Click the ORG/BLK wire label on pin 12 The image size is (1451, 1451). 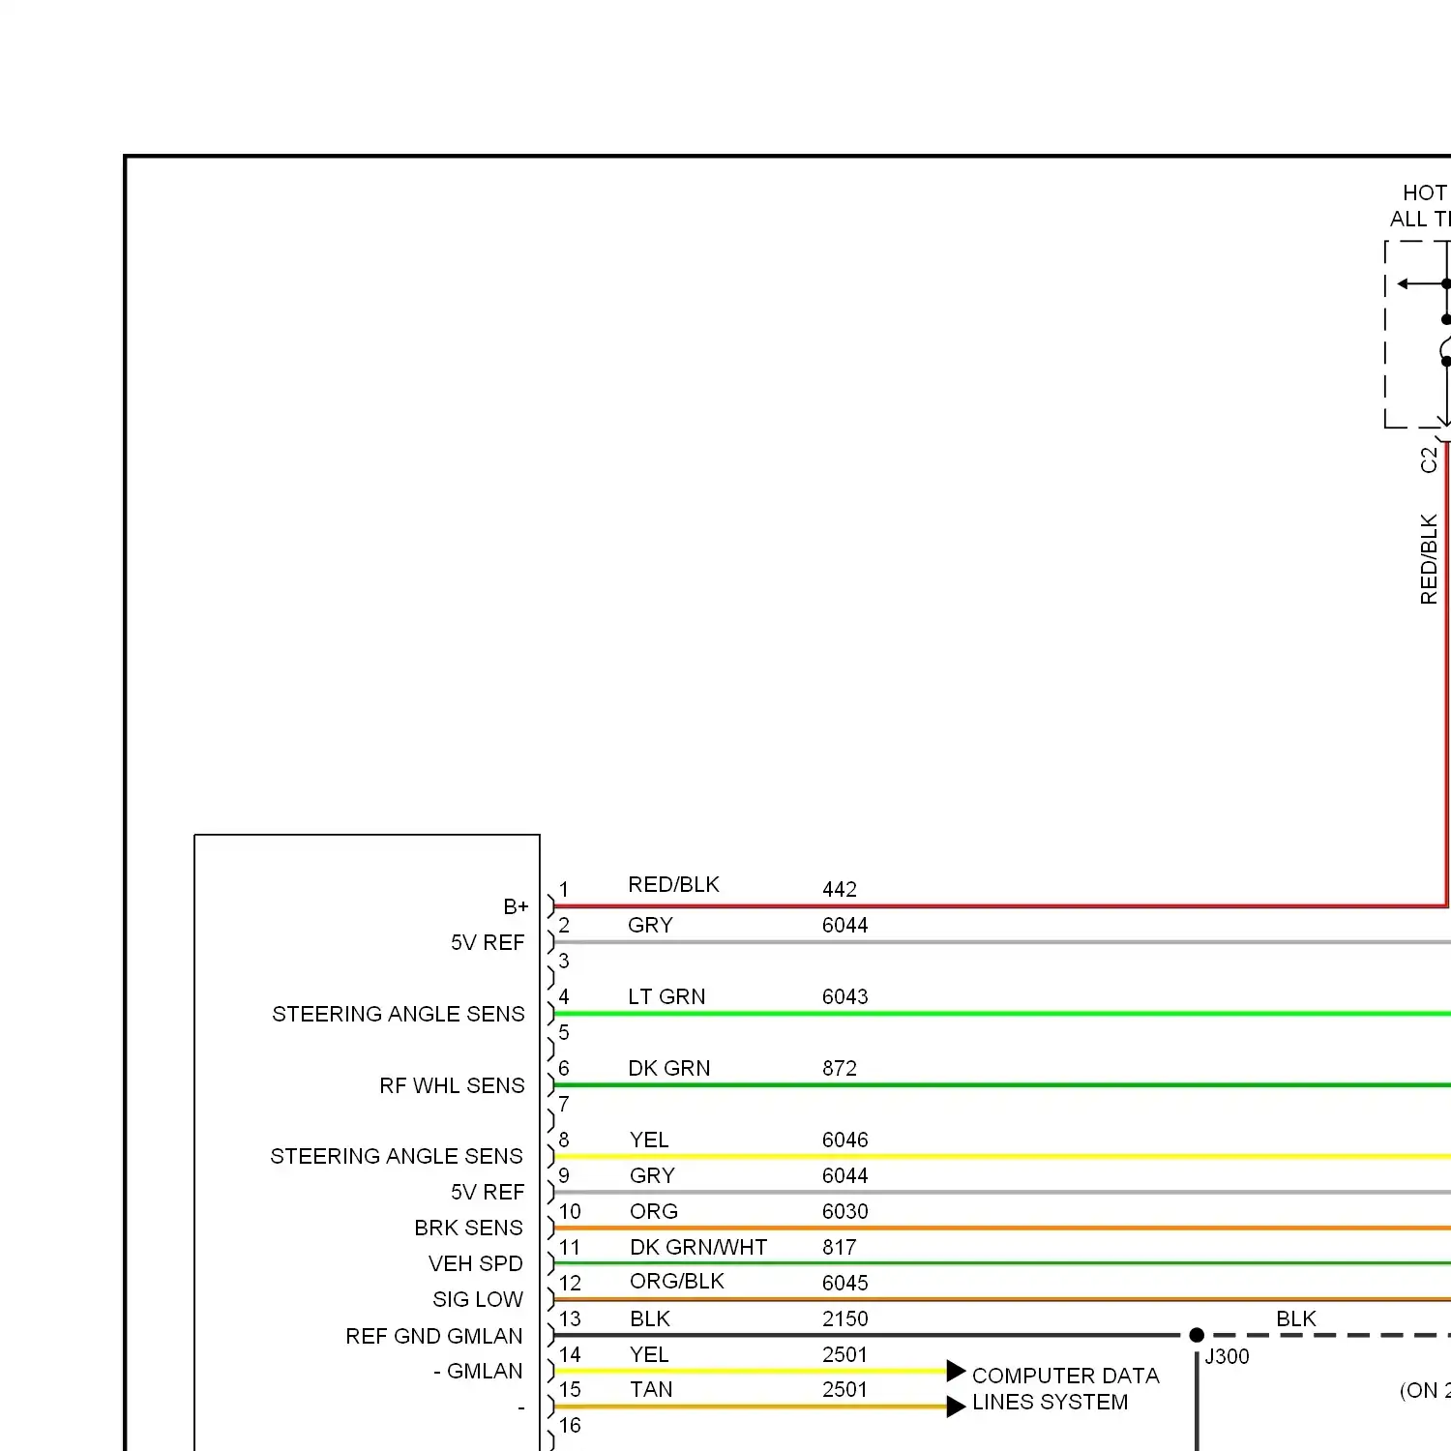676,1282
